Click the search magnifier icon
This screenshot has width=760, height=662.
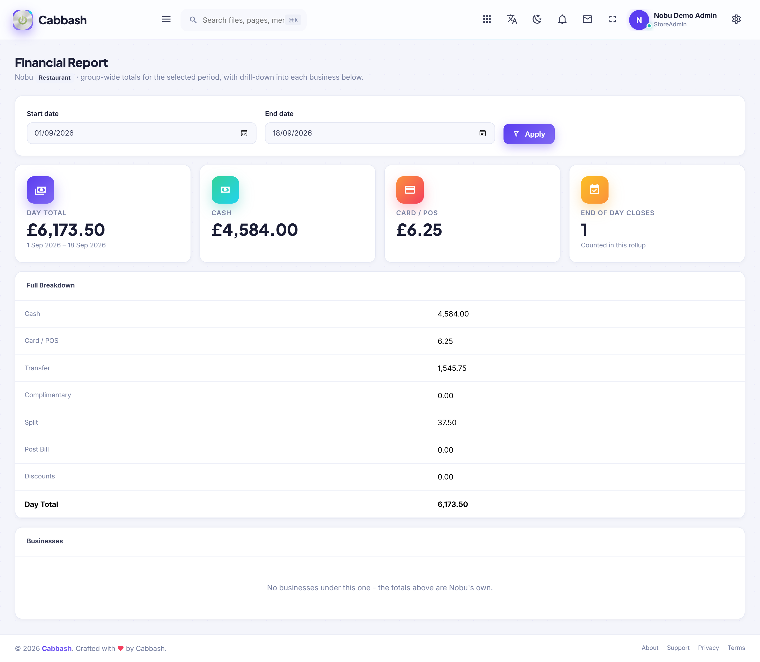(x=193, y=20)
